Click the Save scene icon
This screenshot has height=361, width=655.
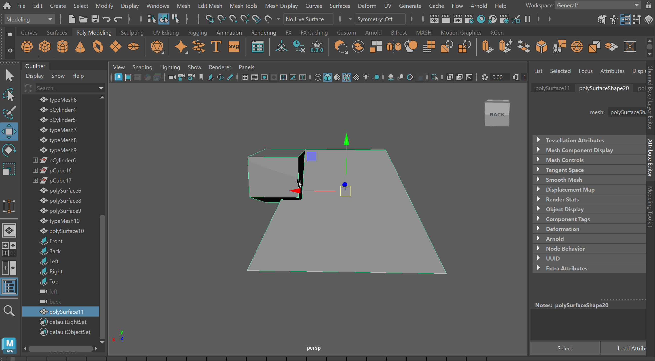point(95,19)
